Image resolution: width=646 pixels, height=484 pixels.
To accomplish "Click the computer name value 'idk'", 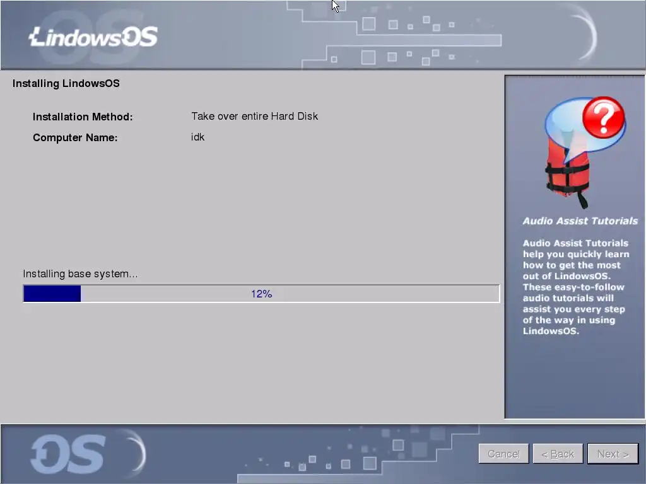I will click(197, 137).
